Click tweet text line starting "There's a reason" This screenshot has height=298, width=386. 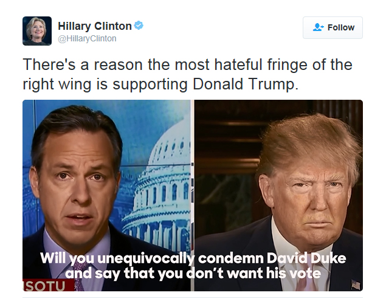[187, 64]
